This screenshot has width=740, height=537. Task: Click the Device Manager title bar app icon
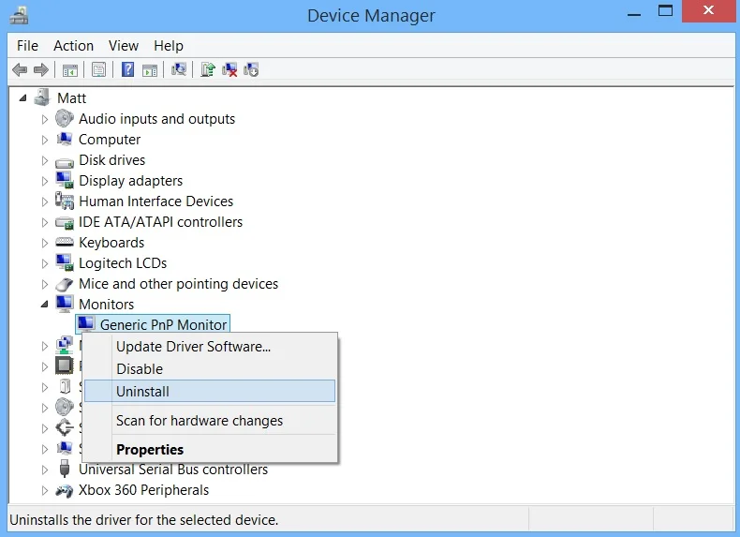(19, 16)
